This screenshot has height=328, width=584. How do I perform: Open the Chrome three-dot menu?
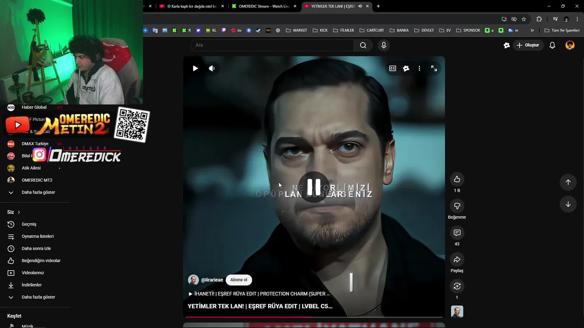[x=577, y=19]
